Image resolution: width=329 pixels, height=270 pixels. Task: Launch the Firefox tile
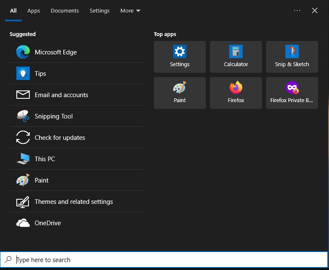tap(236, 93)
